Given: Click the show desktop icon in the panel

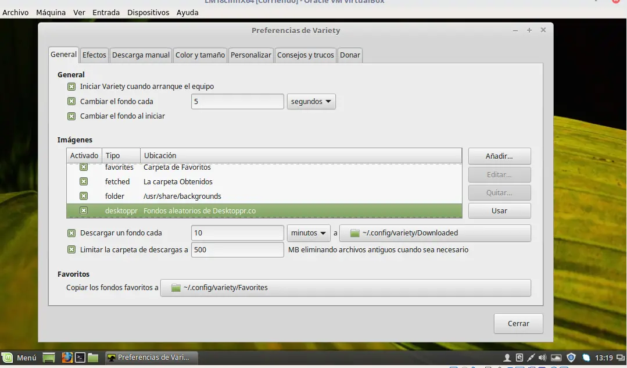Looking at the screenshot, I should click(49, 358).
